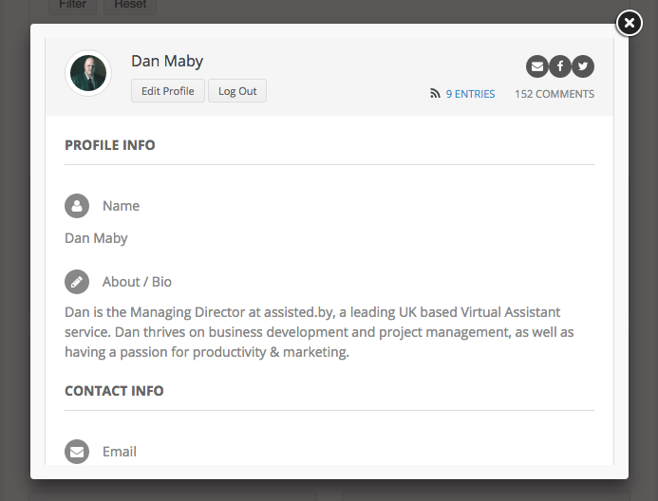View the 152 Comments count
Image resolution: width=658 pixels, height=501 pixels.
[x=555, y=94]
